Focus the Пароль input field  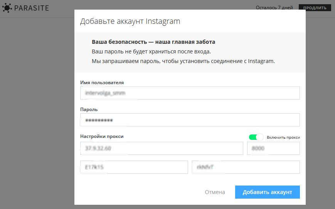click(190, 120)
